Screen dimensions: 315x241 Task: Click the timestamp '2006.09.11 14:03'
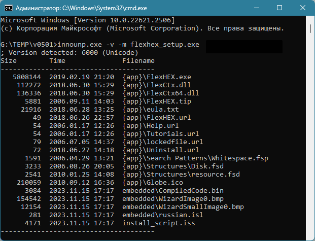[82, 101]
